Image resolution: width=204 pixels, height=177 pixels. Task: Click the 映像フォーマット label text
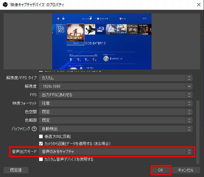click(x=24, y=103)
